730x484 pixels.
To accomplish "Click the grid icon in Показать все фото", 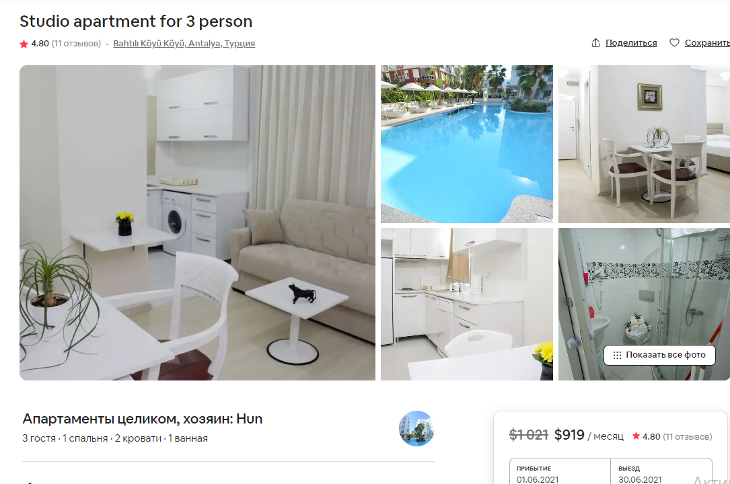I will [617, 355].
